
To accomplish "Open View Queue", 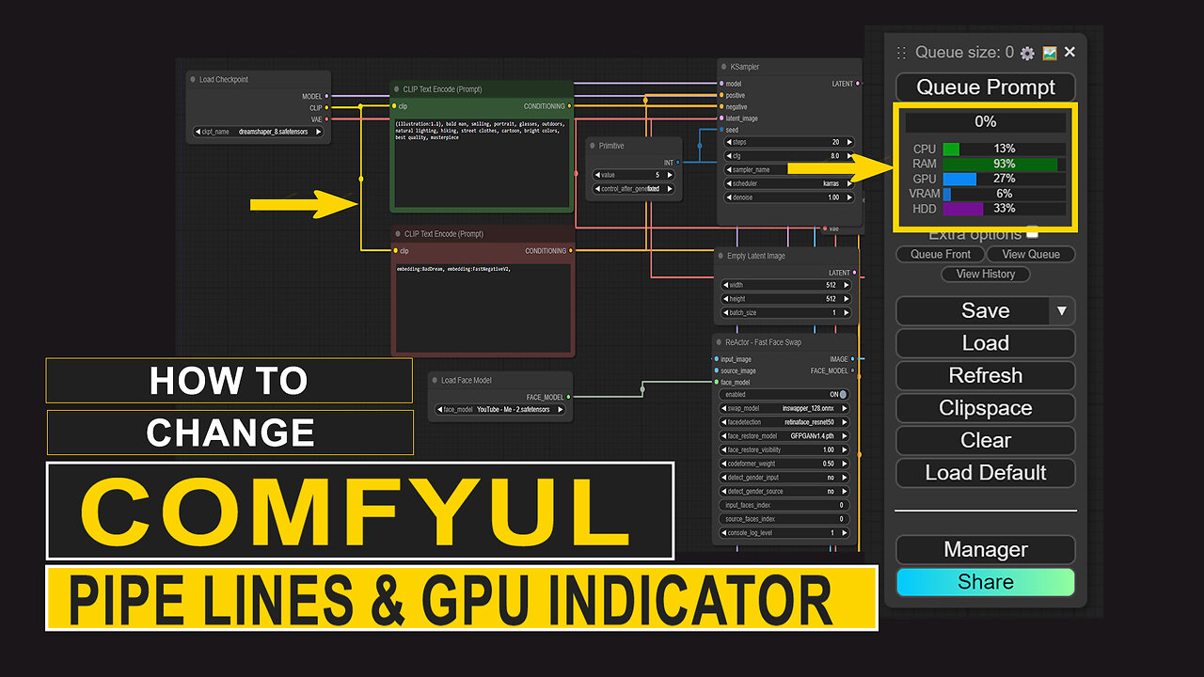I will pos(1031,254).
